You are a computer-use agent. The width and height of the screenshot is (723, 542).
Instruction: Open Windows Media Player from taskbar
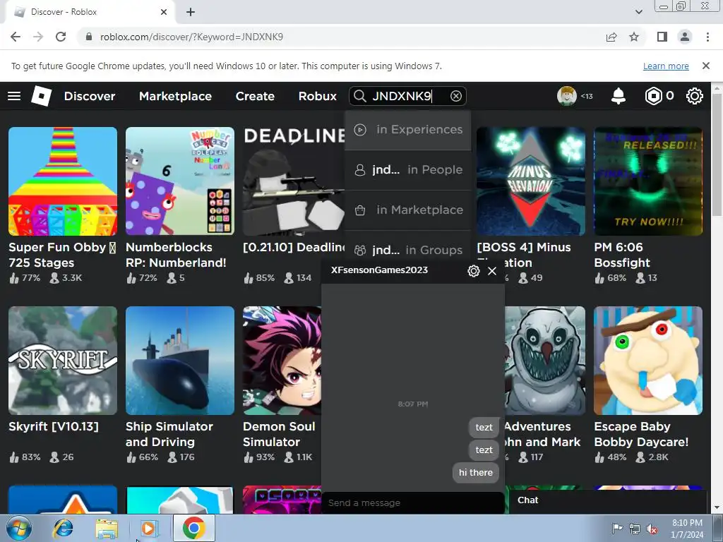(149, 528)
